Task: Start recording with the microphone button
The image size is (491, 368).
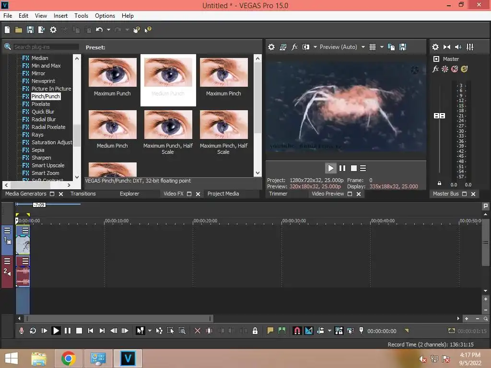Action: [21, 331]
